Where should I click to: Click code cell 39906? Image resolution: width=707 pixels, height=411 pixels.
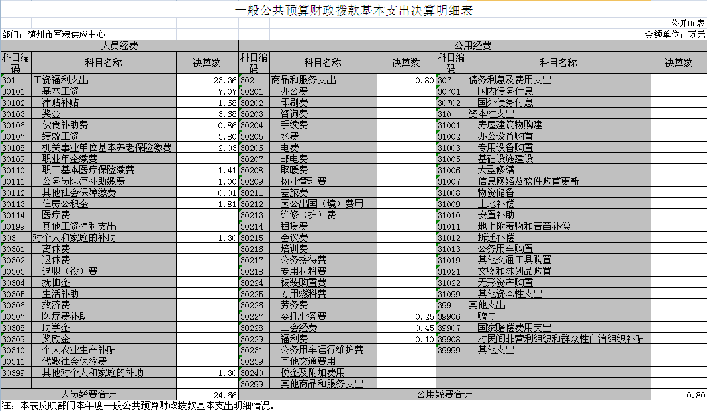pos(451,317)
